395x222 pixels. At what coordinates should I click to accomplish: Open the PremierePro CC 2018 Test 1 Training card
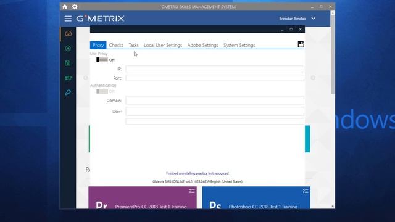tap(143, 197)
